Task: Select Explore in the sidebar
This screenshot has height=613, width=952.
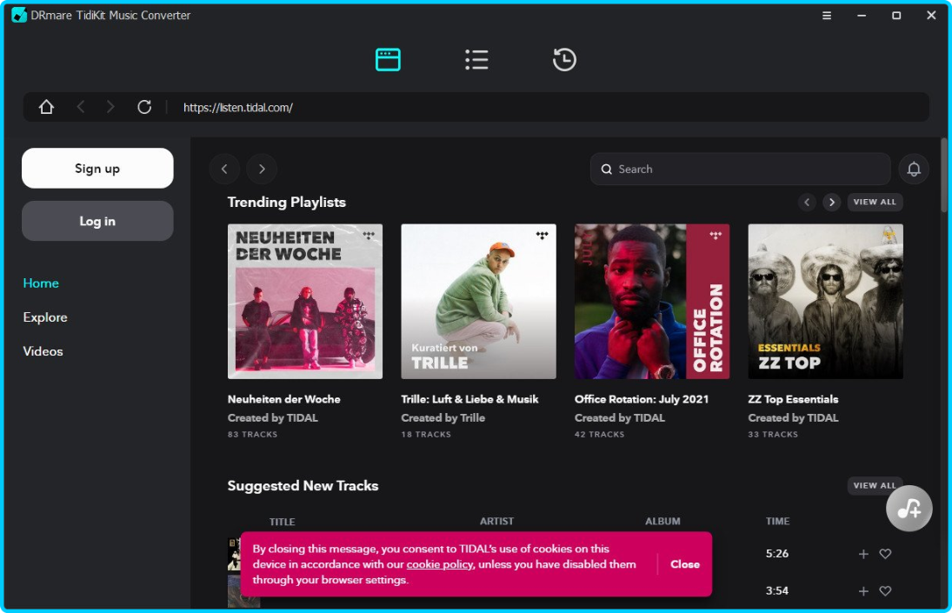Action: point(45,317)
